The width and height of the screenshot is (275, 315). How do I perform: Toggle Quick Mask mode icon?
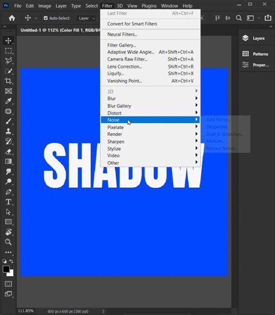point(8,284)
